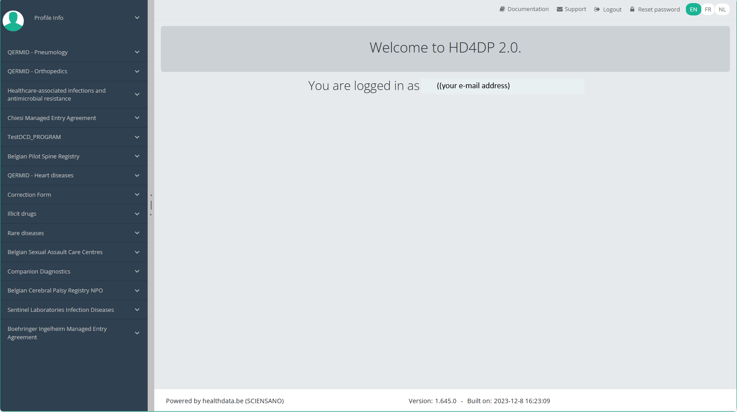Screen dimensions: 737x412
Task: Switch language to FR
Action: pyautogui.click(x=708, y=9)
